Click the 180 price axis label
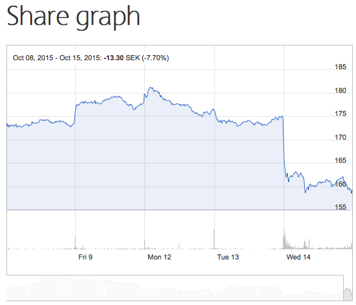 [x=341, y=91]
